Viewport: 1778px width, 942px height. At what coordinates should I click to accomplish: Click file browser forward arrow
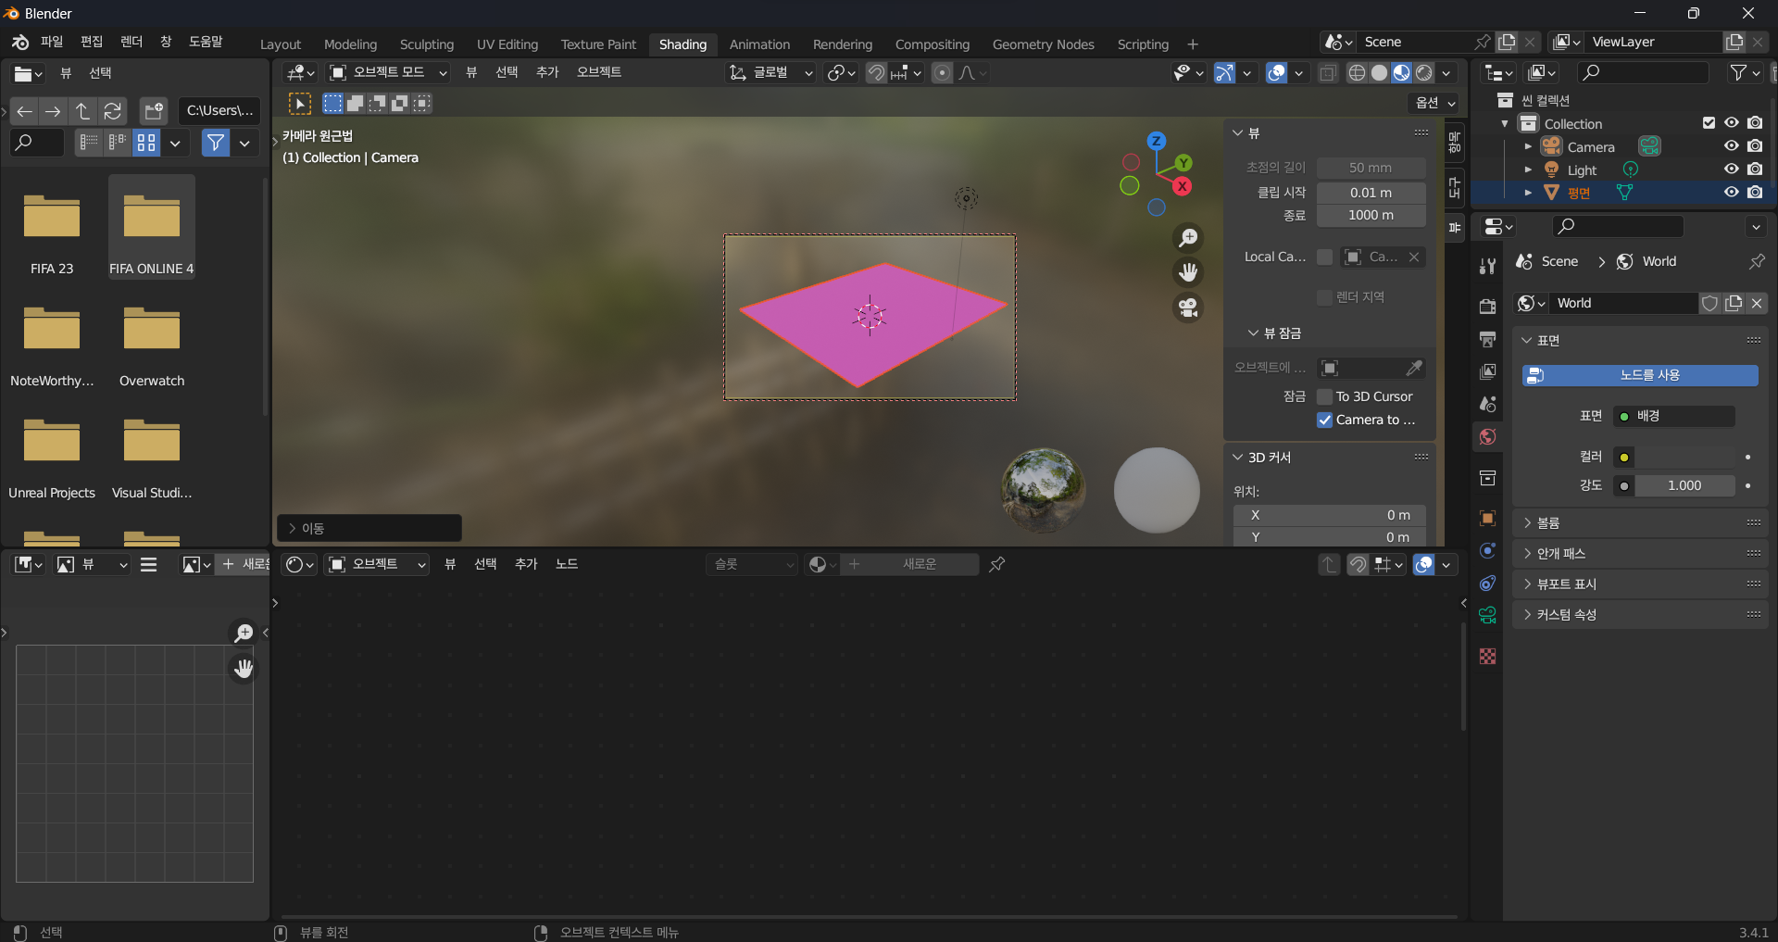point(54,111)
